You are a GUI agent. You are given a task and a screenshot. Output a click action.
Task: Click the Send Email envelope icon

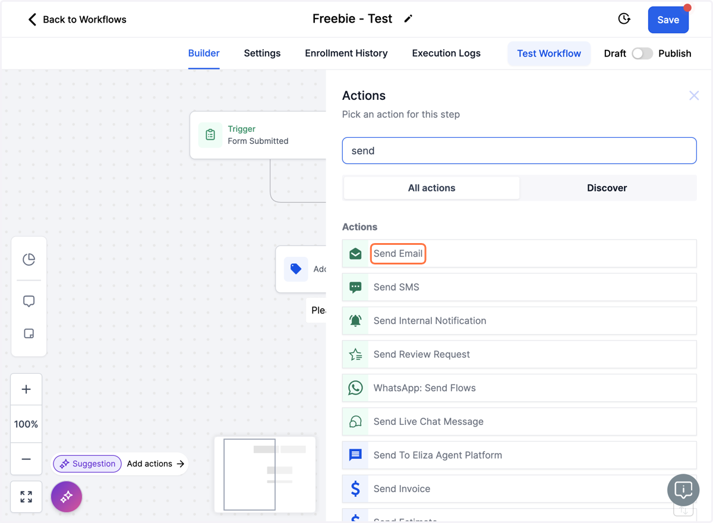point(355,254)
